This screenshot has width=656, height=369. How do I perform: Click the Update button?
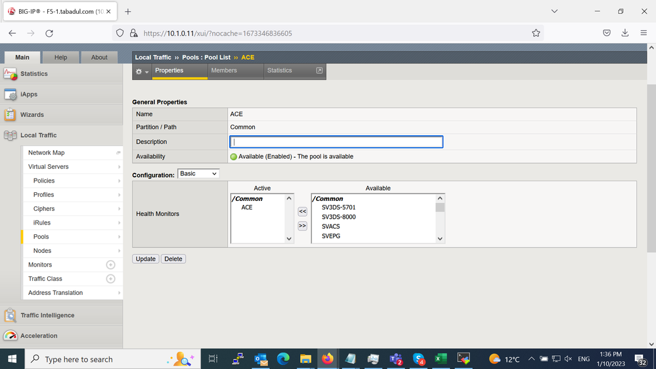point(145,259)
